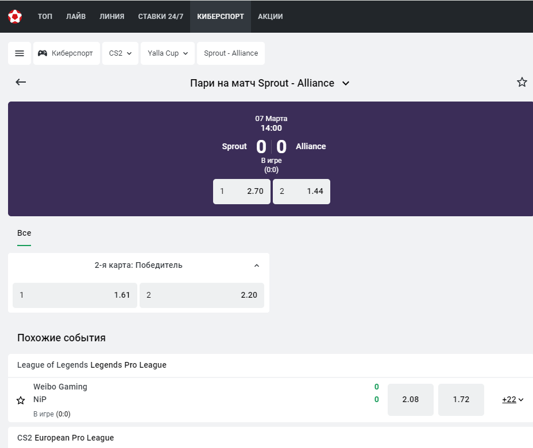Collapse the 2-я карта: Победитель market

pyautogui.click(x=257, y=266)
